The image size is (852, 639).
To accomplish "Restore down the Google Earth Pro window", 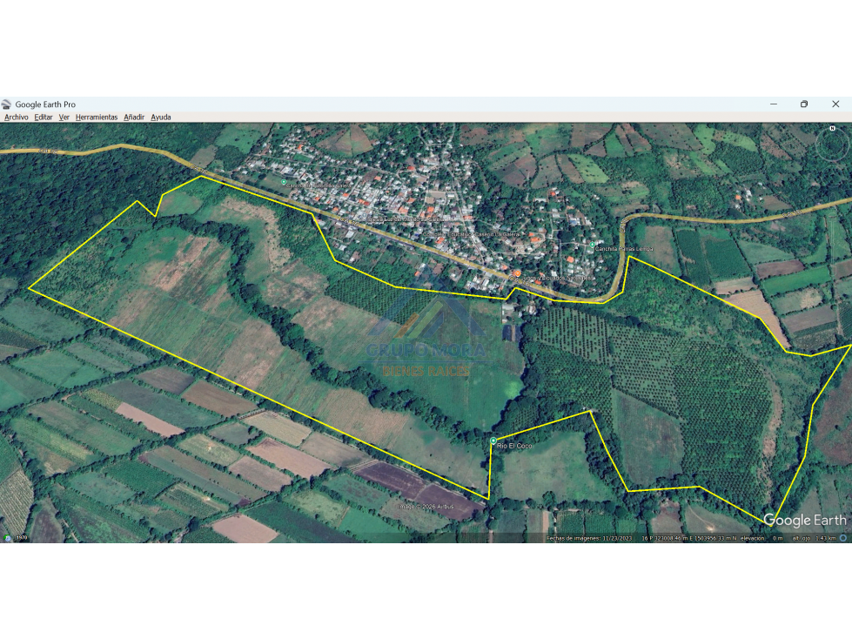I will (804, 104).
